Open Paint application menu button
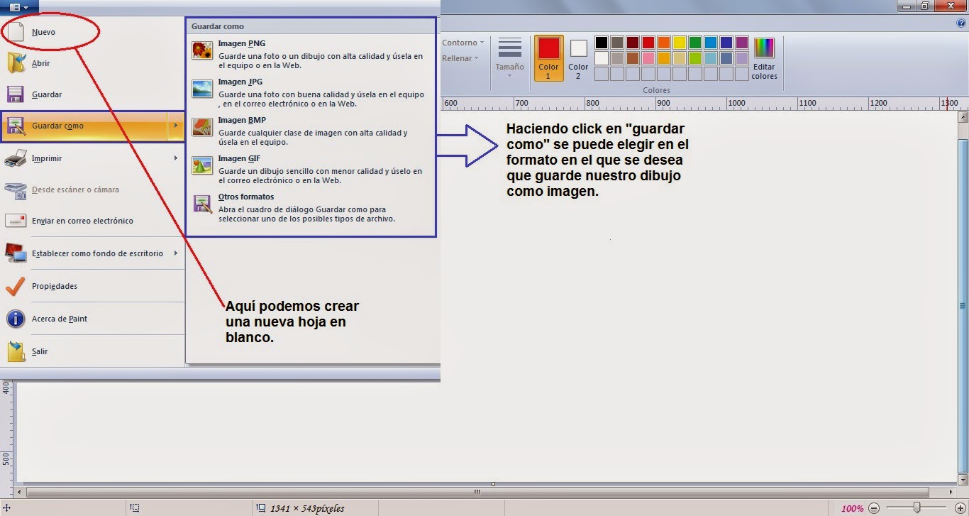The image size is (969, 516). coord(19,7)
